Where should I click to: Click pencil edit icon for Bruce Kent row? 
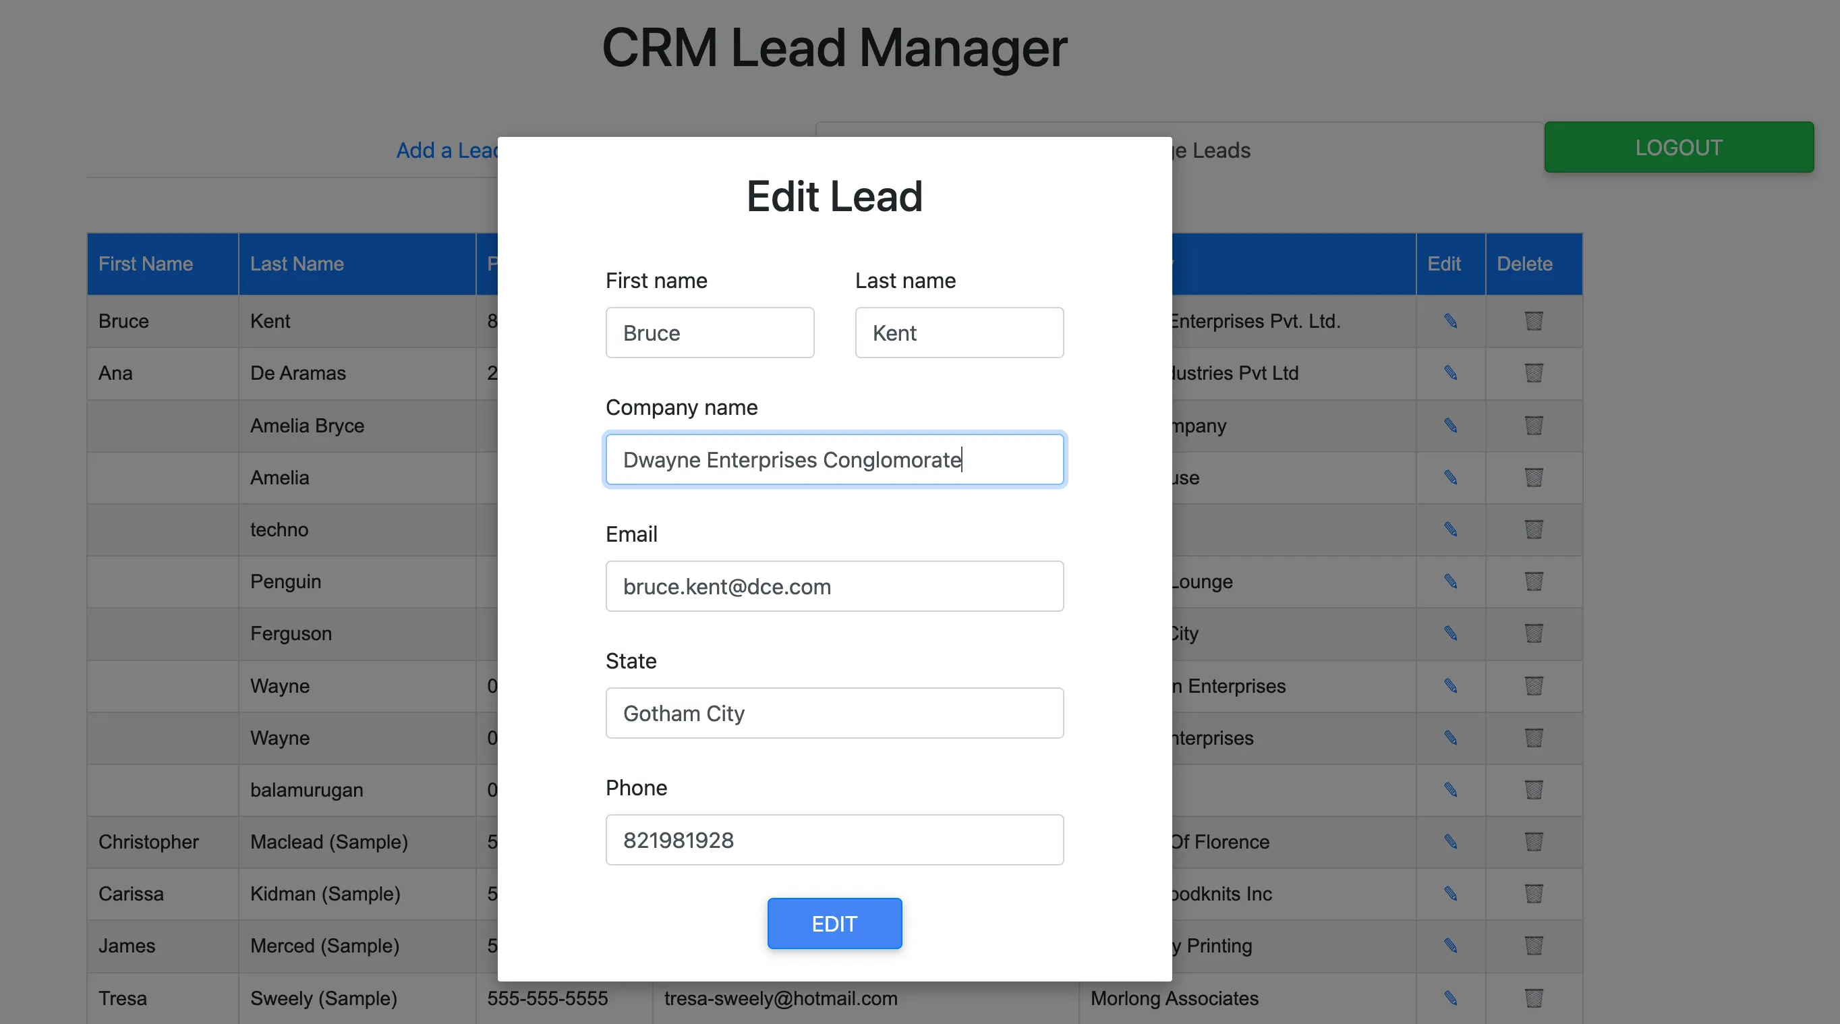[x=1450, y=321]
